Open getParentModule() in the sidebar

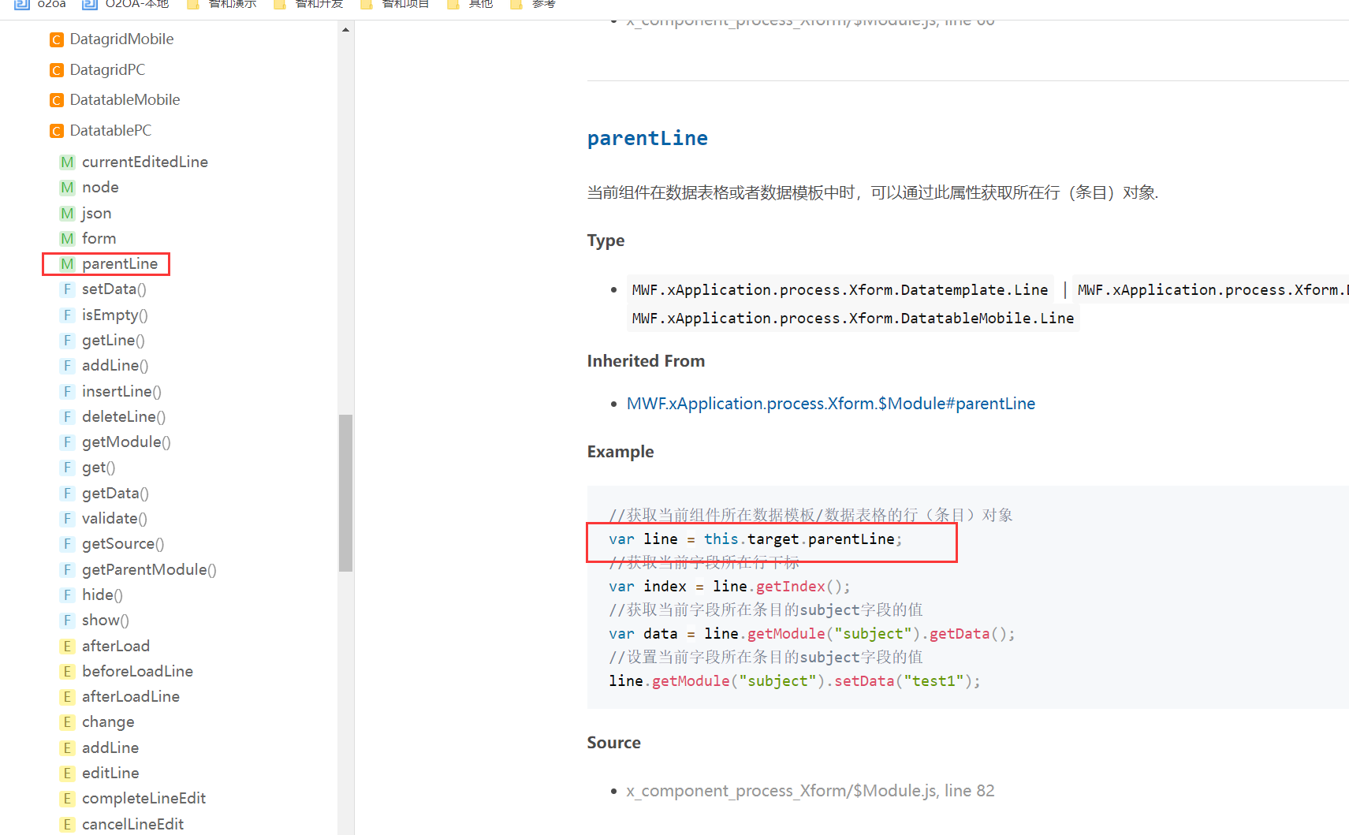click(x=149, y=569)
